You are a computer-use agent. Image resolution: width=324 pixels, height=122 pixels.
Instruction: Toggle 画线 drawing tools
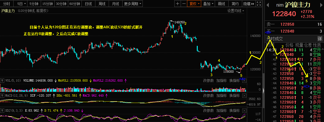pos(221,3)
